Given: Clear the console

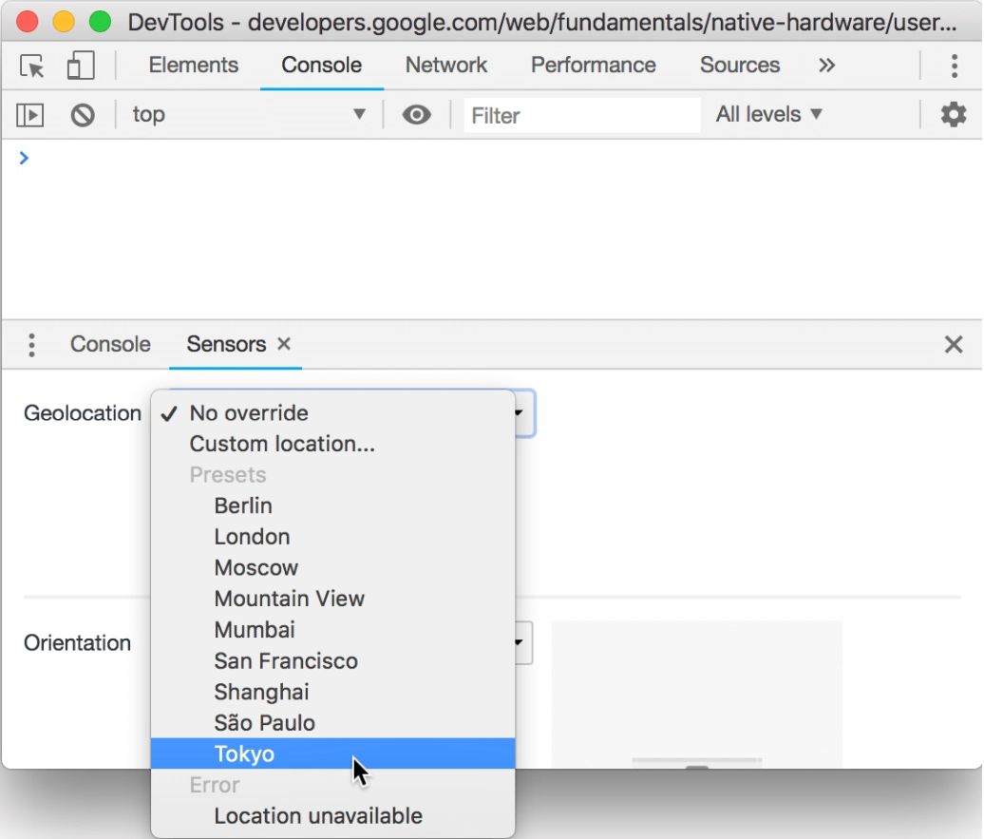Looking at the screenshot, I should pyautogui.click(x=84, y=114).
